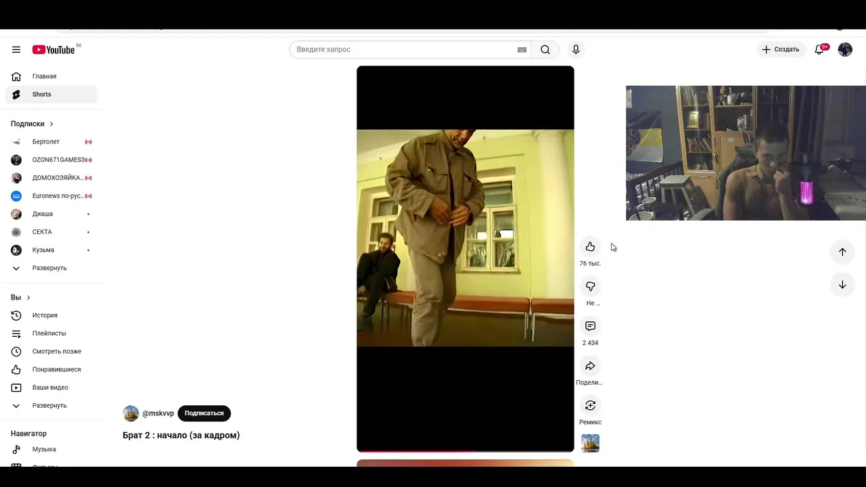Viewport: 866px width, 487px height.
Task: Select Shorts in sidebar
Action: 51,94
